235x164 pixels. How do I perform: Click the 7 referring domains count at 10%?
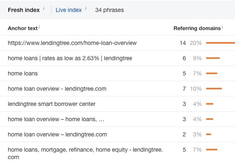(x=184, y=89)
